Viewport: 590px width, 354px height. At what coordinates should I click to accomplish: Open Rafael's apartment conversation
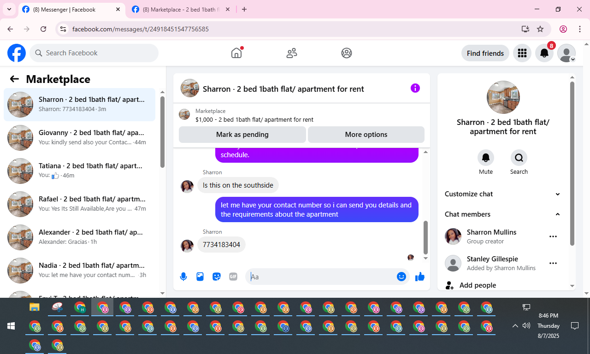(80, 204)
